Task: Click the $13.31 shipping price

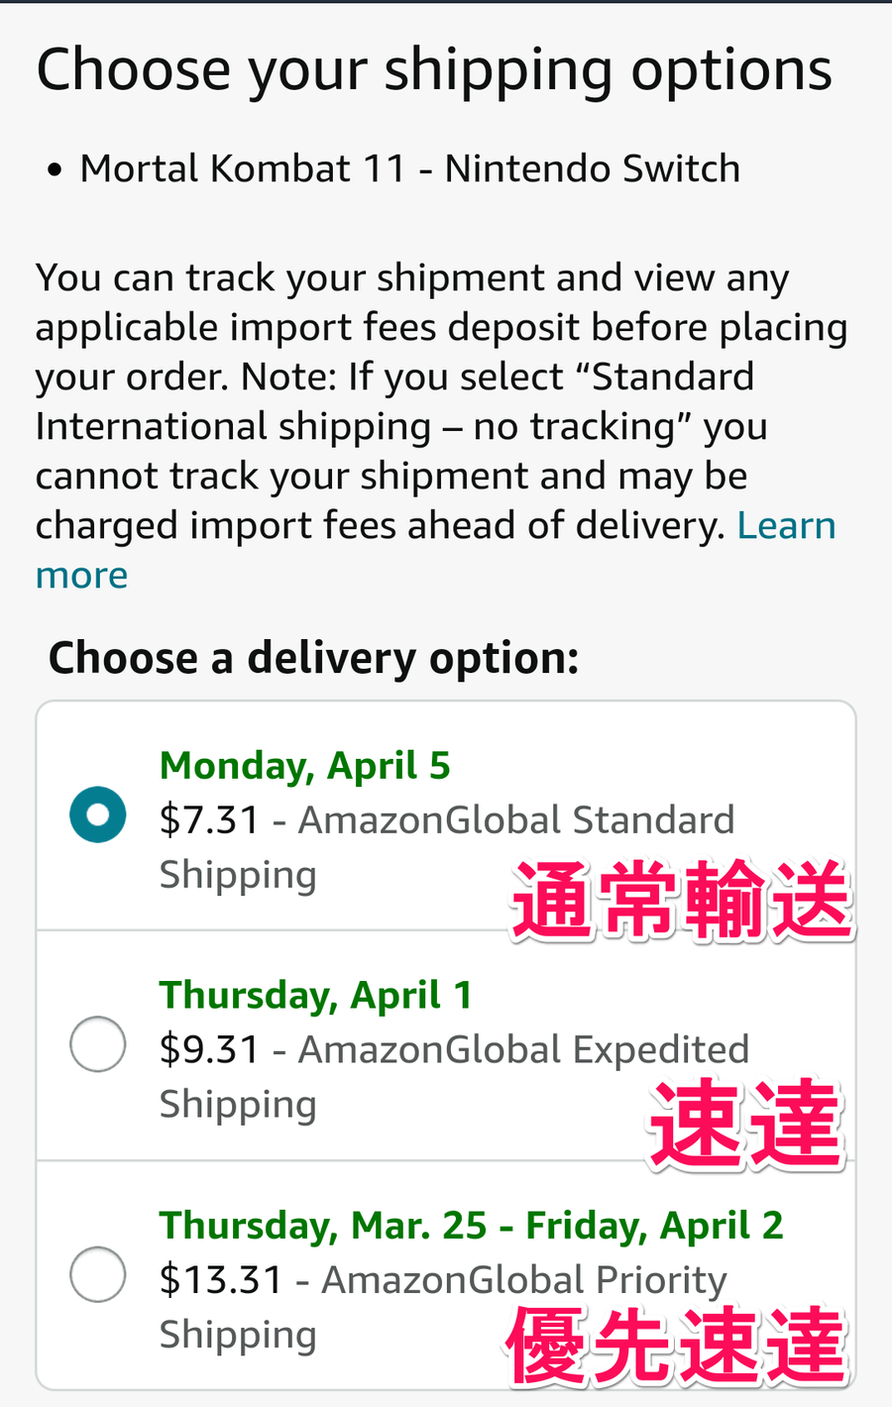Action: [x=221, y=1279]
